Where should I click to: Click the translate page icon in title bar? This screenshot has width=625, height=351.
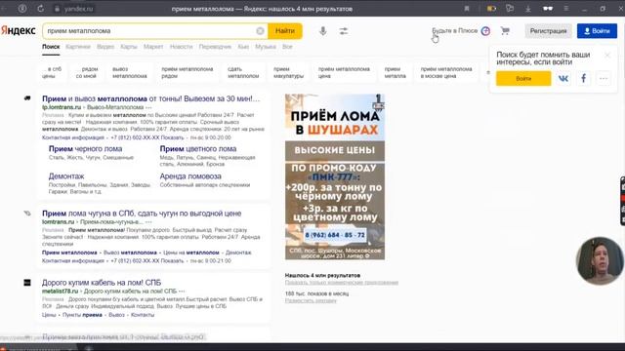pyautogui.click(x=510, y=9)
